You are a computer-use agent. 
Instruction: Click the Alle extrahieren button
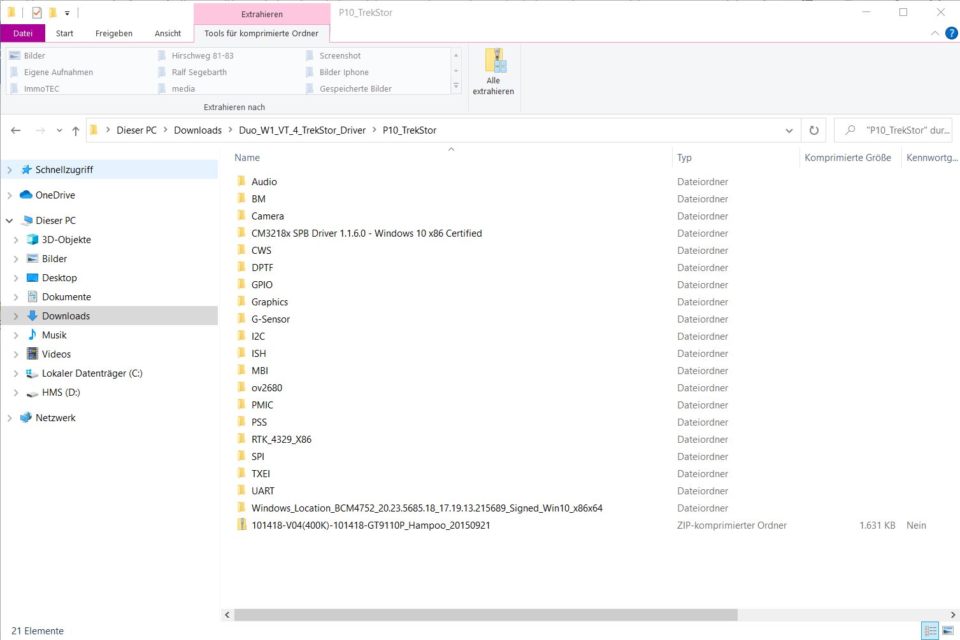[x=493, y=72]
